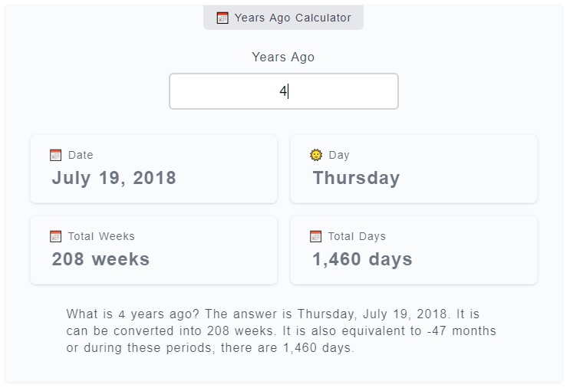This screenshot has height=388, width=570.
Task: Click the Date card label
Action: click(81, 155)
